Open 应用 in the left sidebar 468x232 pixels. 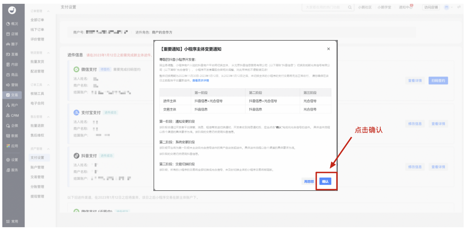(x=12, y=146)
